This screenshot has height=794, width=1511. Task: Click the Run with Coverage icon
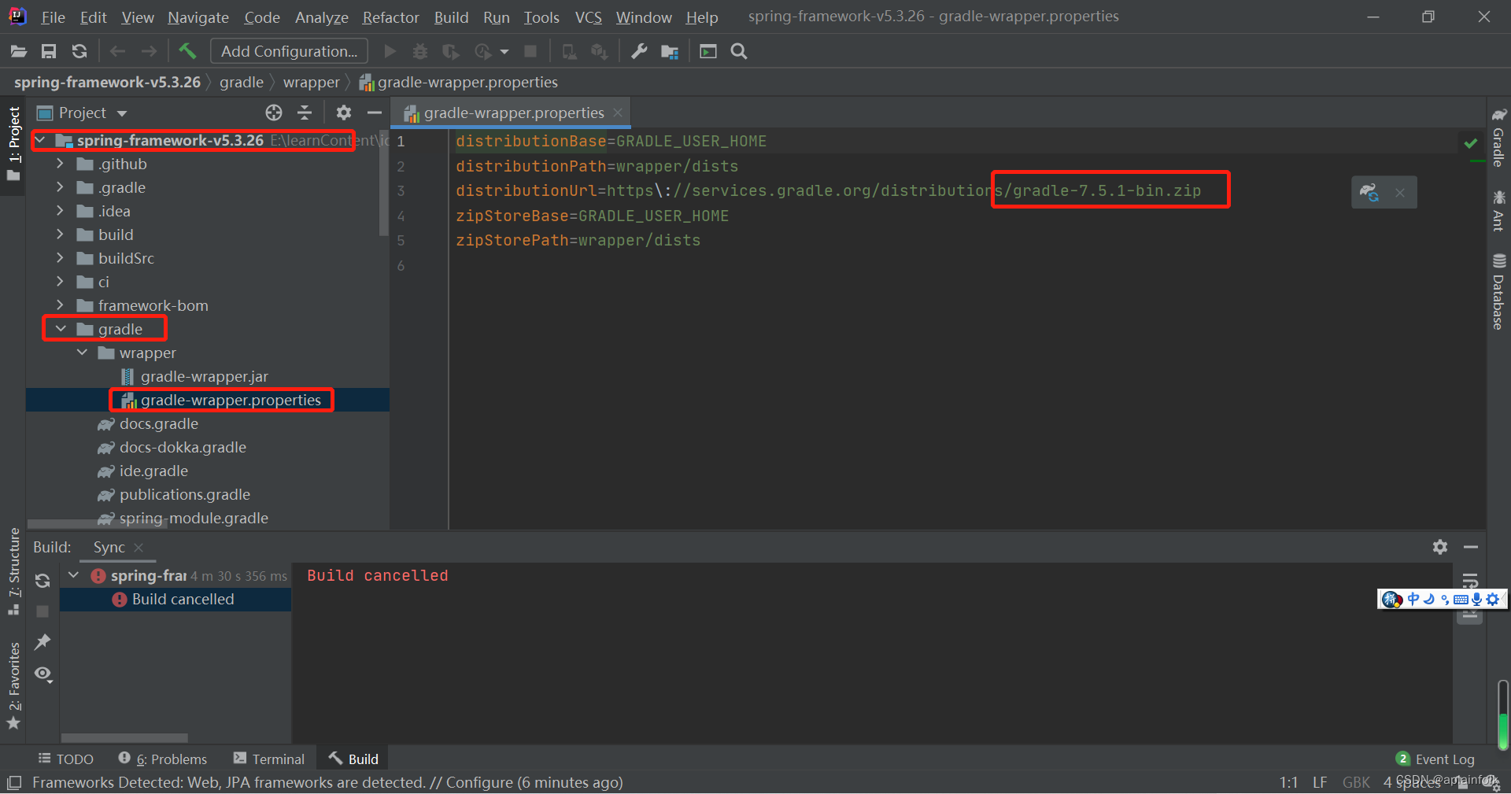451,52
